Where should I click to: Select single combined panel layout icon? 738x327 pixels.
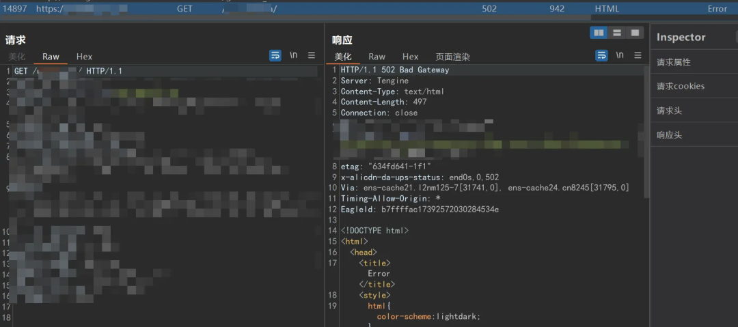635,33
